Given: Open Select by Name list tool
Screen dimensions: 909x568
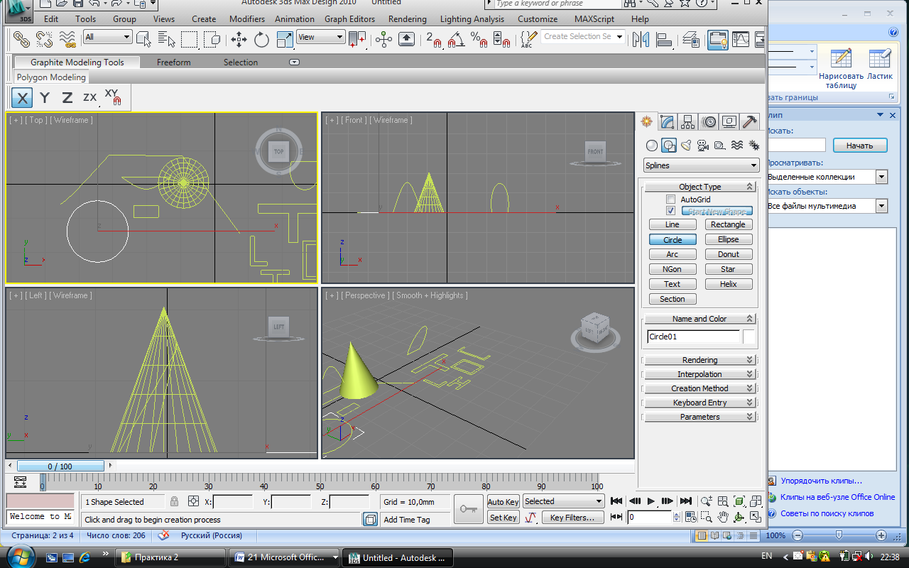Looking at the screenshot, I should pyautogui.click(x=167, y=39).
